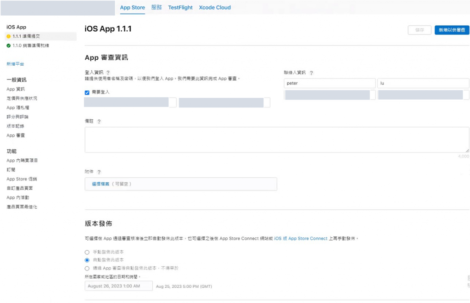Click the 儲存 save button
Screen dimensions: 470x303
420,30
